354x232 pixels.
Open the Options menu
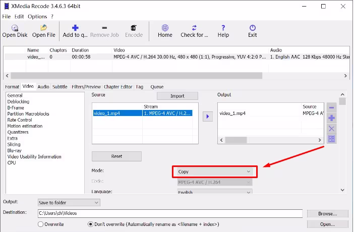(37, 17)
